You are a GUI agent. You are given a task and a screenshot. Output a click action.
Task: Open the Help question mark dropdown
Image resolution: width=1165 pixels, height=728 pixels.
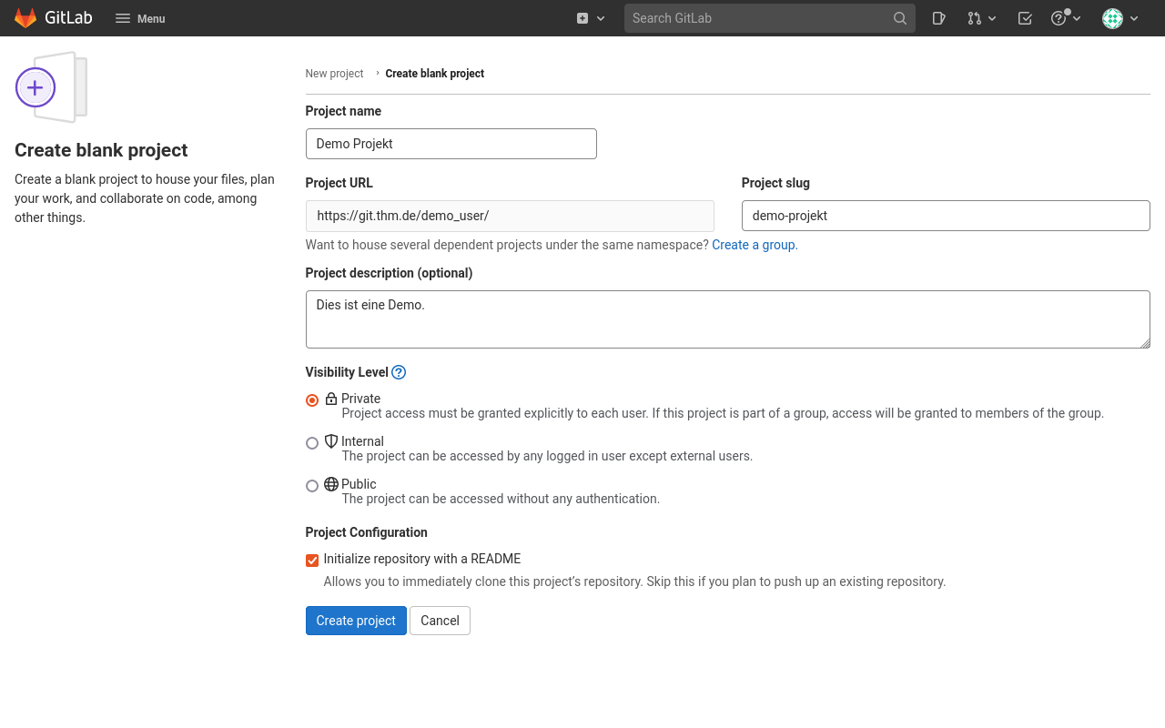(1066, 18)
